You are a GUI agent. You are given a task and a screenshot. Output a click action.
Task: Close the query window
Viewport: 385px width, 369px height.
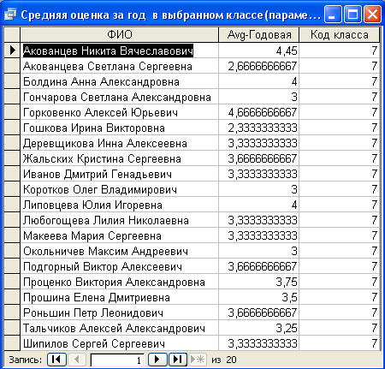372,15
